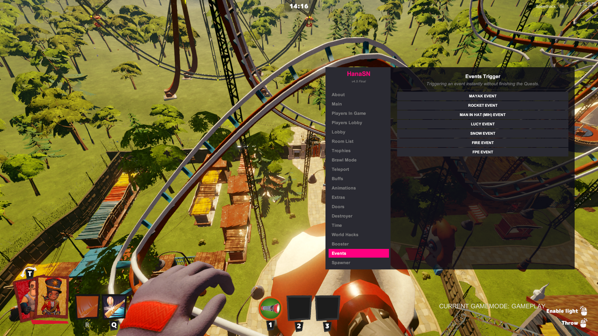Image resolution: width=598 pixels, height=336 pixels.
Task: Click the CURRENT GAMEMODE: GAMEPLAY text
Action: [492, 306]
